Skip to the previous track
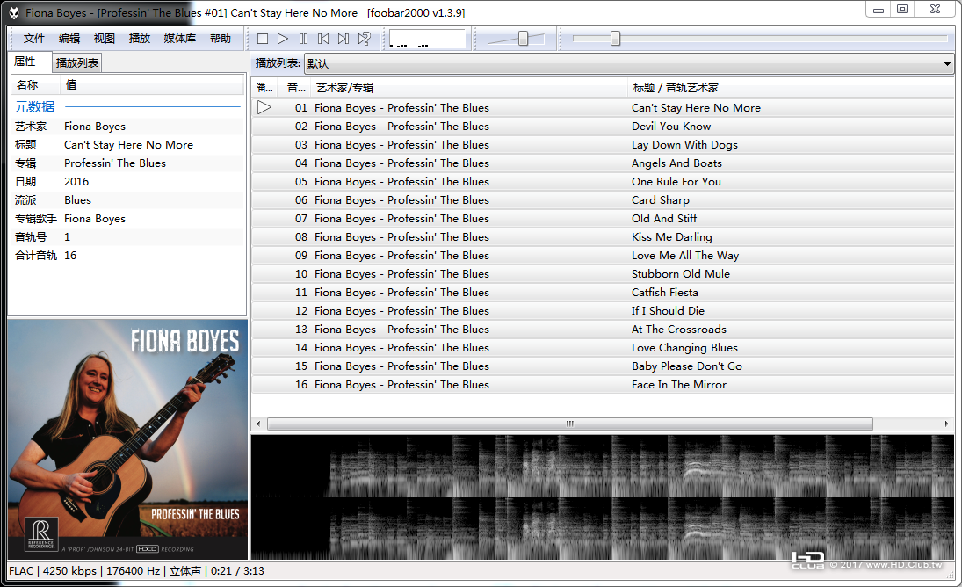 click(323, 39)
